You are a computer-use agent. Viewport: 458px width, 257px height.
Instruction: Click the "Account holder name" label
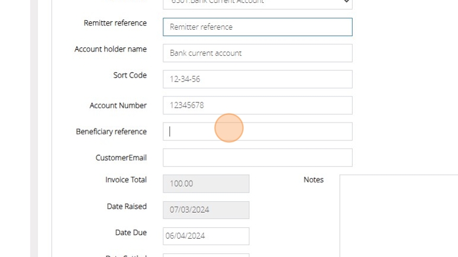click(110, 49)
